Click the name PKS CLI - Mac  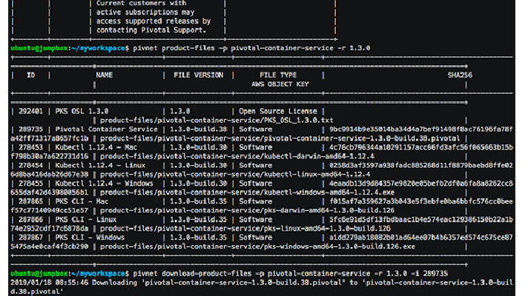pyautogui.click(x=82, y=201)
